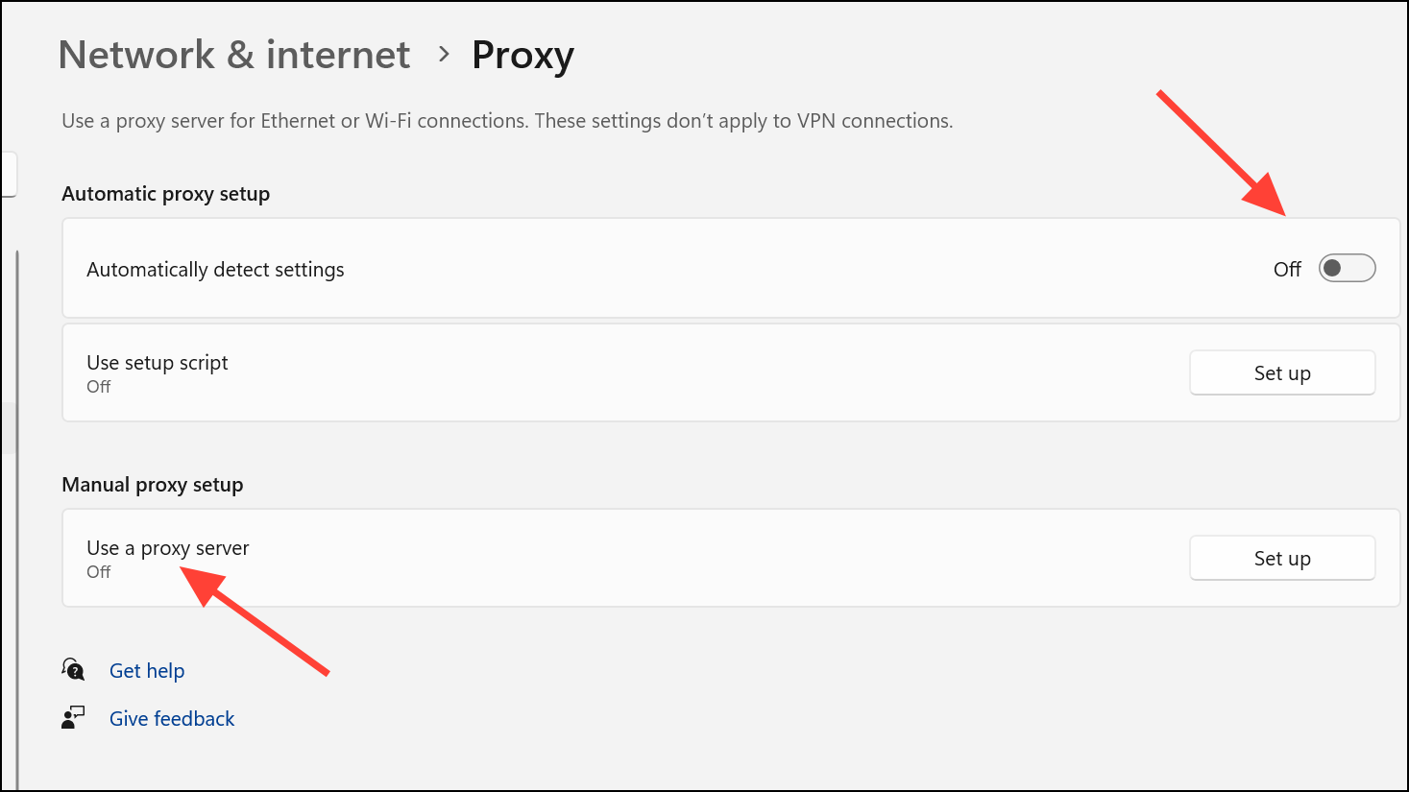This screenshot has width=1409, height=792.
Task: Click the Automatic proxy setup heading
Action: click(x=166, y=194)
